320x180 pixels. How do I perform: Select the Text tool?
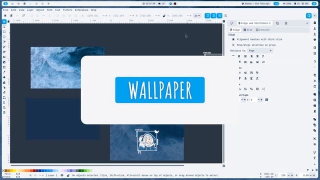[x=4, y=57]
